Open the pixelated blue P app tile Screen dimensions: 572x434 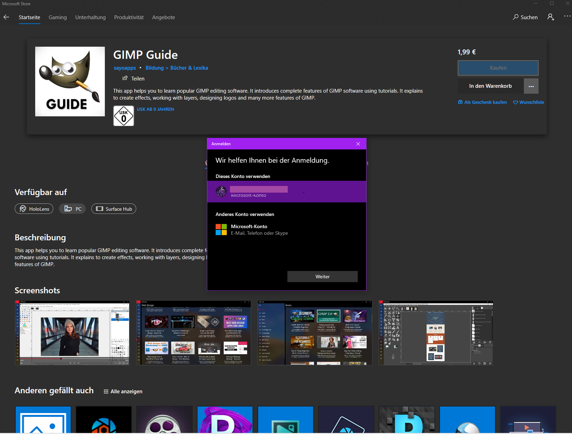(x=407, y=420)
